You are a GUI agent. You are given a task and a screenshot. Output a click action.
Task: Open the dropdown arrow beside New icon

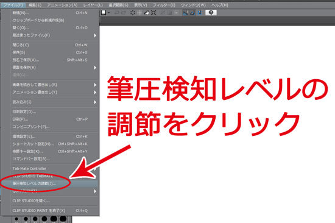[109, 13]
